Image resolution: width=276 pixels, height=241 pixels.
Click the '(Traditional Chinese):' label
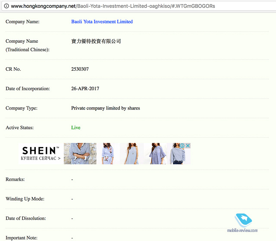pos(28,50)
